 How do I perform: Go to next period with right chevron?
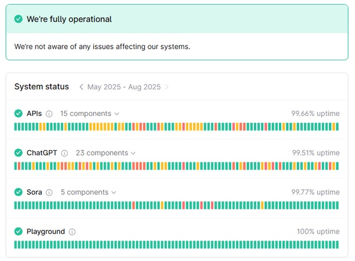(x=167, y=87)
